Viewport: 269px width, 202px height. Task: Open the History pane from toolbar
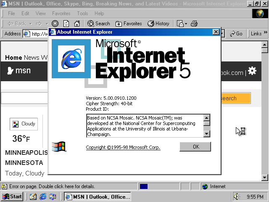tap(158, 24)
